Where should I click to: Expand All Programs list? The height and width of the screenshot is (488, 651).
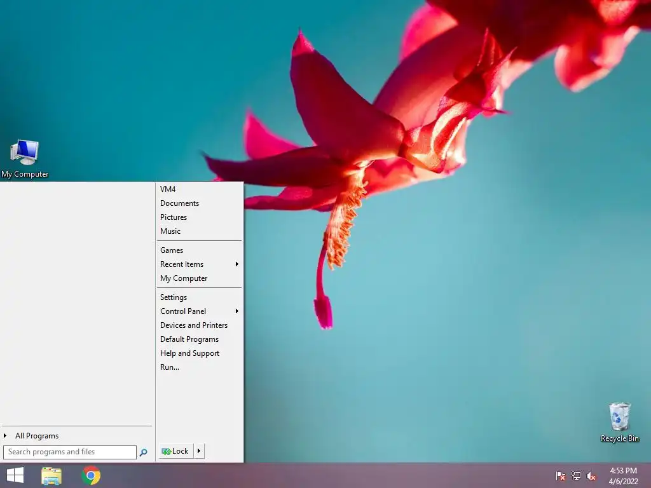click(x=77, y=436)
